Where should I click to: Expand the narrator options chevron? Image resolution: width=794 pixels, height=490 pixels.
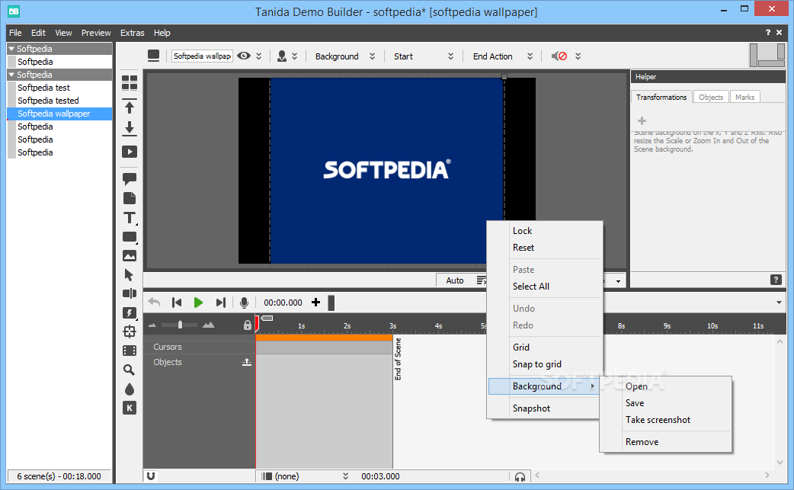coord(295,56)
